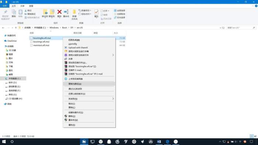Open the File tab
Image resolution: width=258 pixels, height=145 pixels.
click(4, 6)
